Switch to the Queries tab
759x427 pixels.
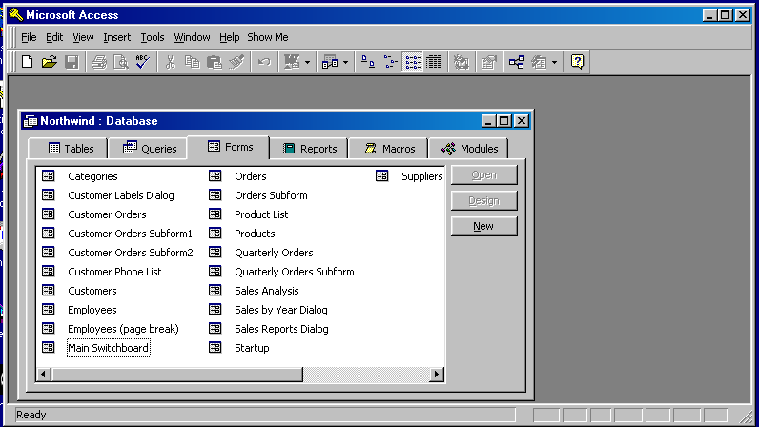(148, 148)
